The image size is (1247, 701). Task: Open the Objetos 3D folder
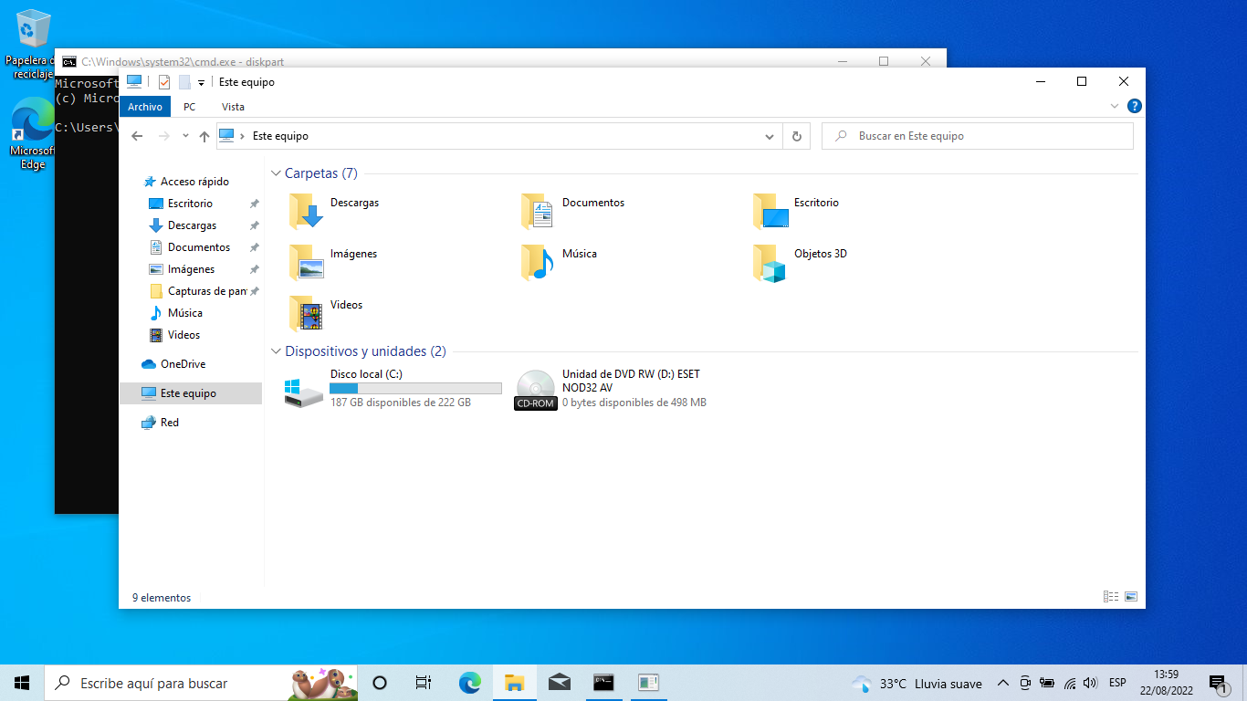[770, 263]
